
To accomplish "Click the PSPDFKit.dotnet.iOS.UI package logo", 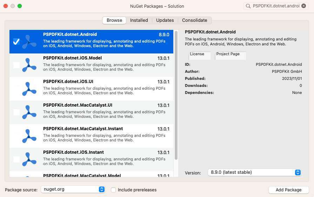I will [29, 89].
